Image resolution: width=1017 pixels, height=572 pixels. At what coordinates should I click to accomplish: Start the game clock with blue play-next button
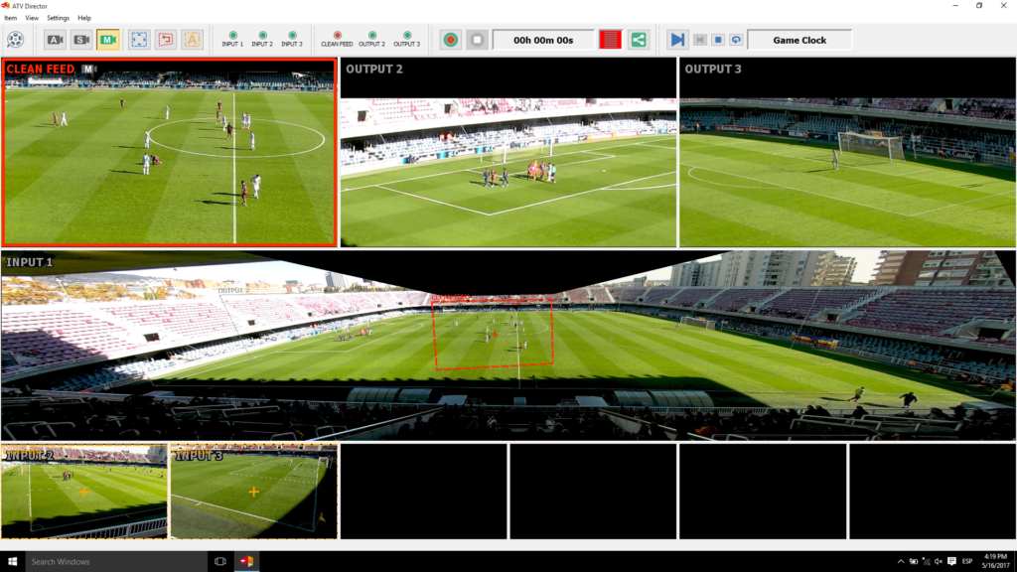tap(677, 40)
